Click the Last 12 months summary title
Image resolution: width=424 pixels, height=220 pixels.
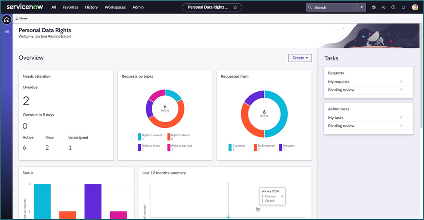click(x=164, y=173)
